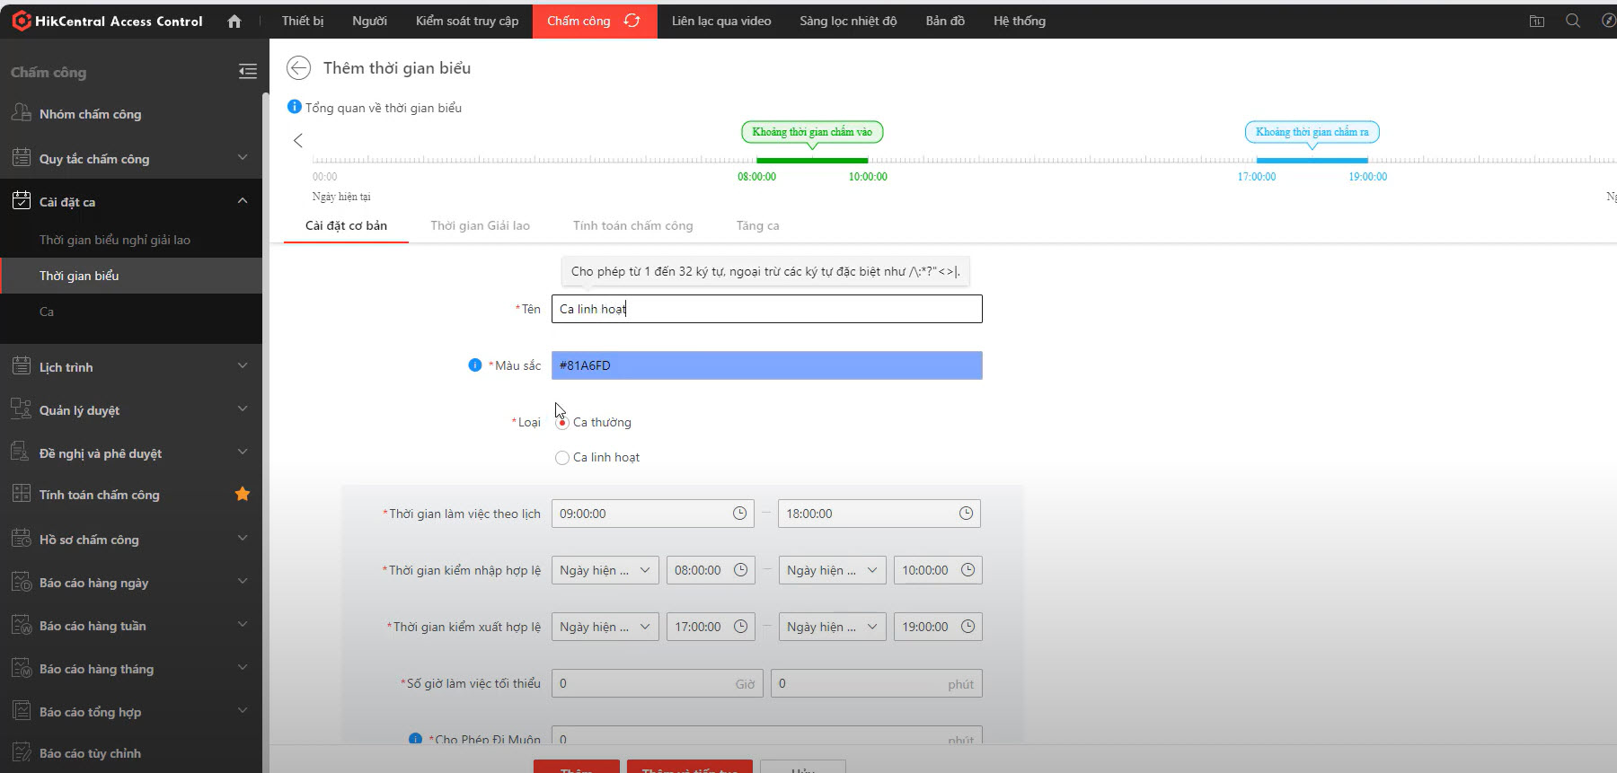
Task: Click the search icon in top bar
Action: click(x=1572, y=21)
